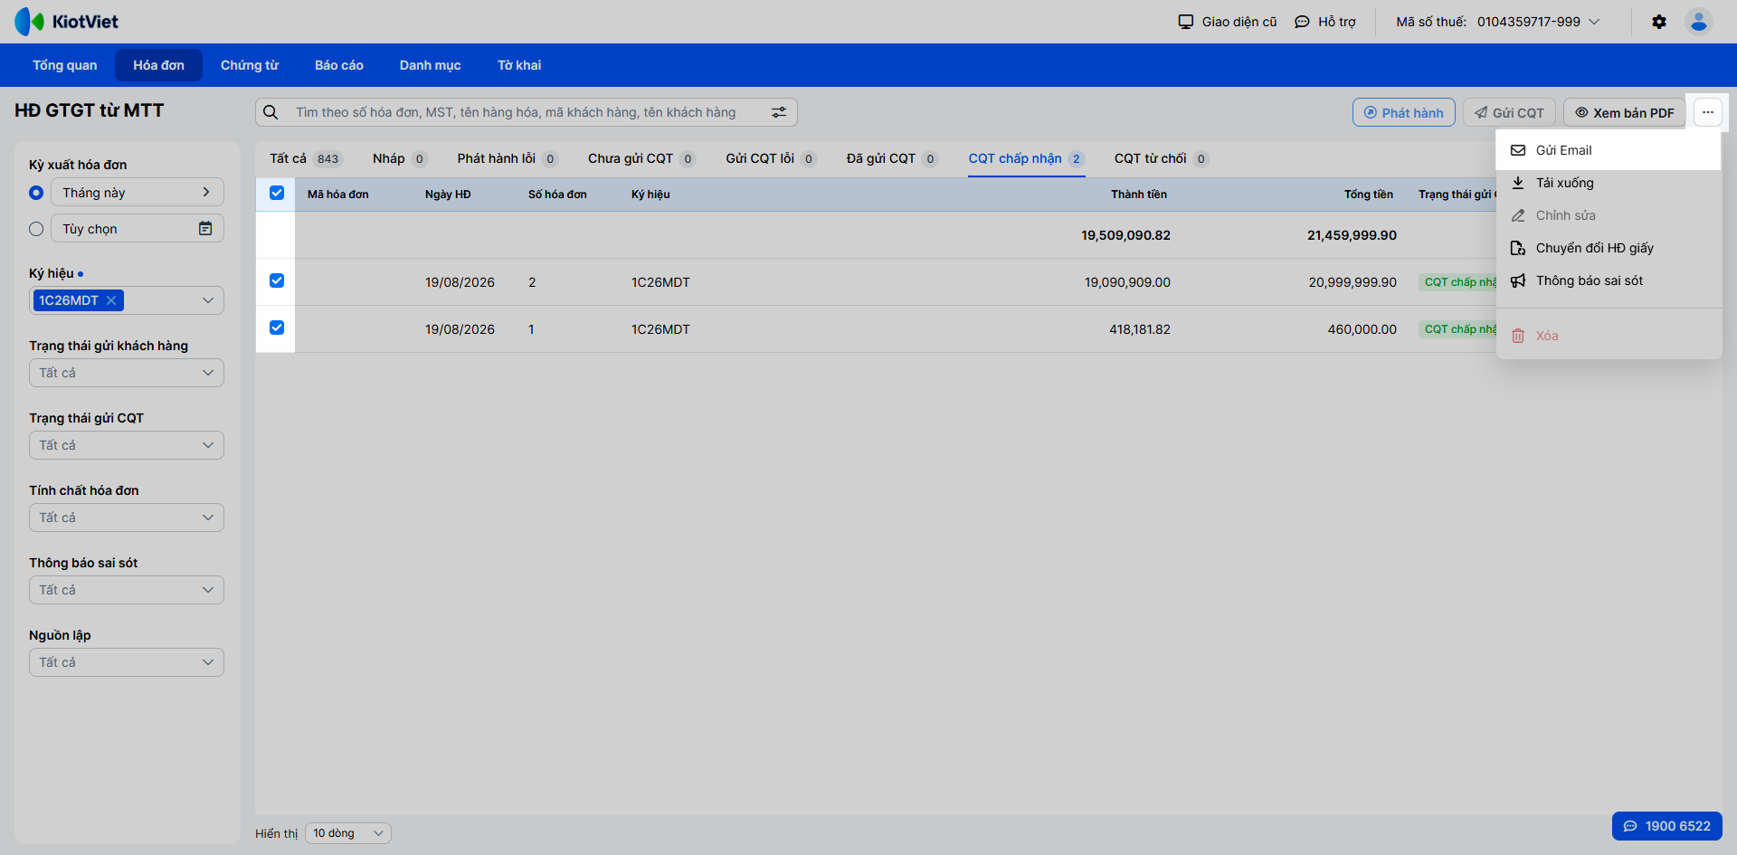Click the download icon for Tải xuống

[1518, 183]
